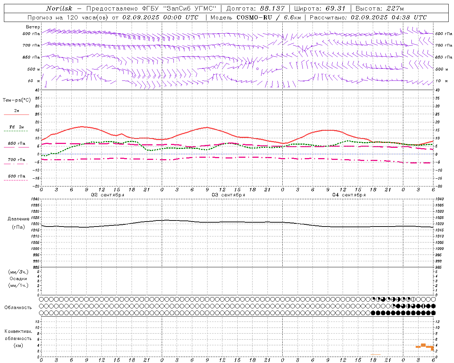The height and width of the screenshot is (363, 454).
Task: Click the "850 гПа" temperature legend entry
Action: 17,144
